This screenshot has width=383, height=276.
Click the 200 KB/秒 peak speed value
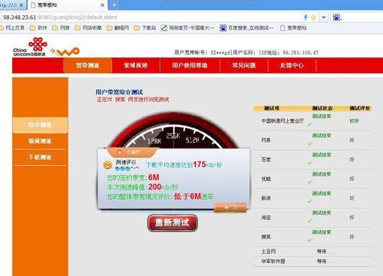pos(163,187)
